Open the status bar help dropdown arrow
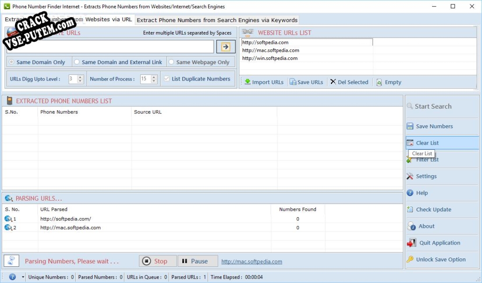482x283 pixels. 23,277
